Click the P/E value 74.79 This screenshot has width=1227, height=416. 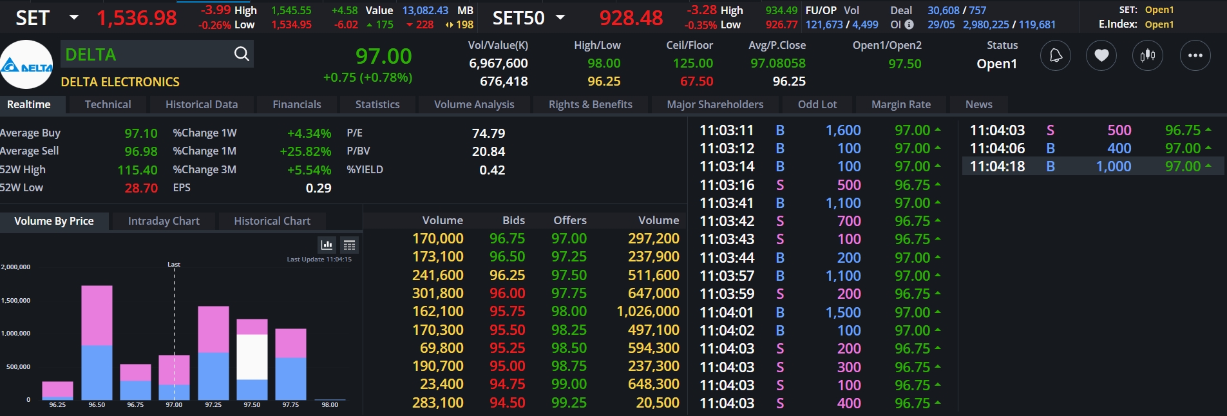tap(488, 133)
